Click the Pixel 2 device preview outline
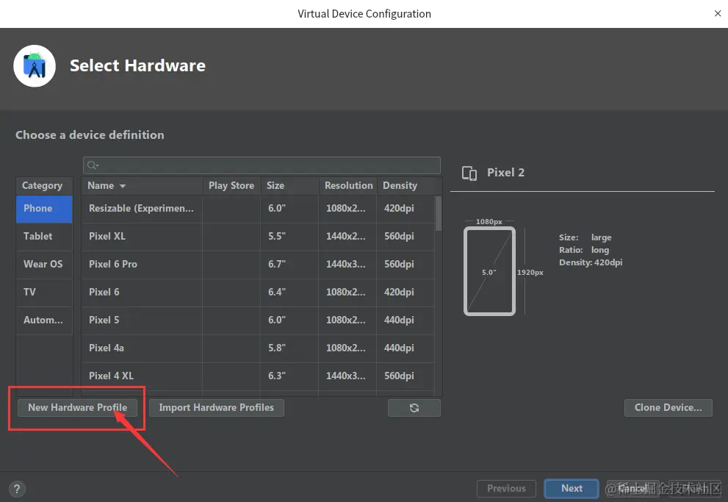This screenshot has width=728, height=502. tap(489, 271)
